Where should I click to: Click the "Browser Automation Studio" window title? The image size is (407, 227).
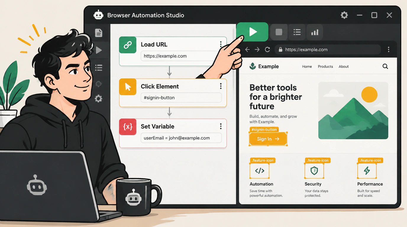146,15
